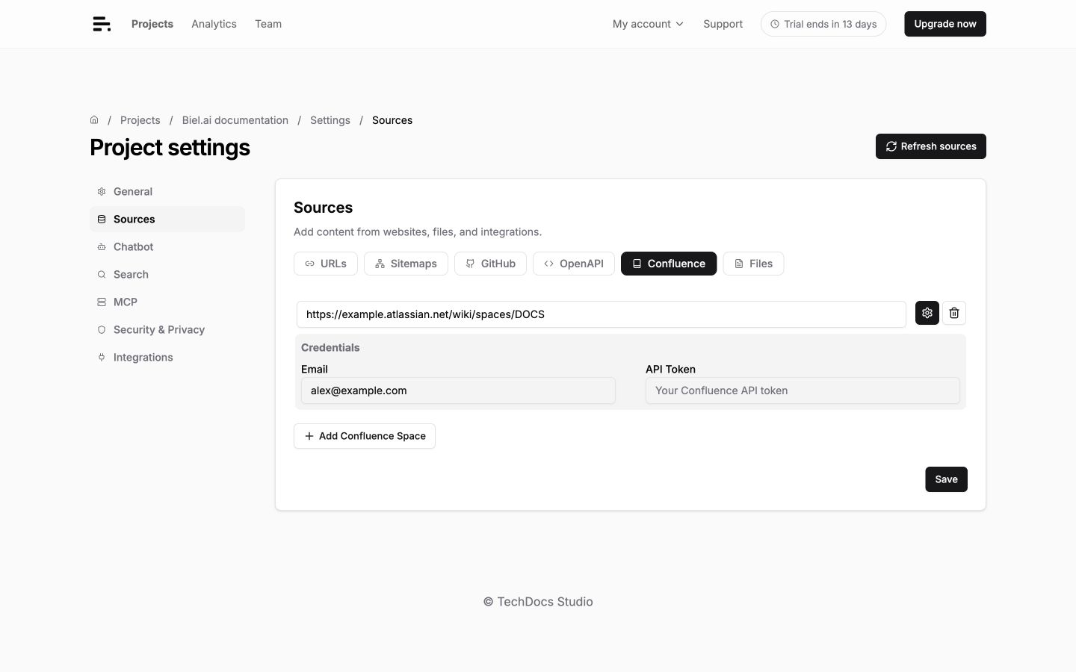Screen dimensions: 1076x672
Task: Click Projects in the breadcrumb
Action: point(140,120)
